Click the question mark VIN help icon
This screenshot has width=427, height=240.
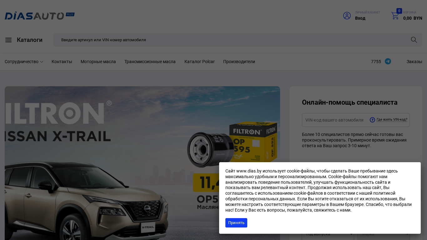(372, 120)
